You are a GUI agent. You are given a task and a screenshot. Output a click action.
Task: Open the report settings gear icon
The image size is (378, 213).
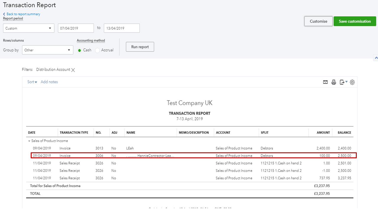352,82
